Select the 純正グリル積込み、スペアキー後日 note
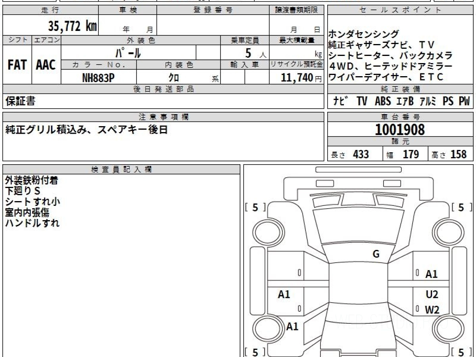The height and width of the screenshot is (357, 476). [86, 130]
